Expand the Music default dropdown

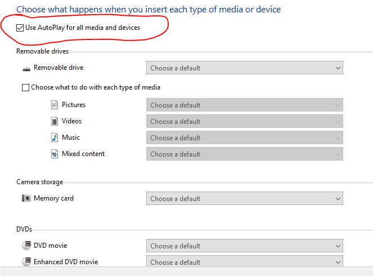click(244, 138)
